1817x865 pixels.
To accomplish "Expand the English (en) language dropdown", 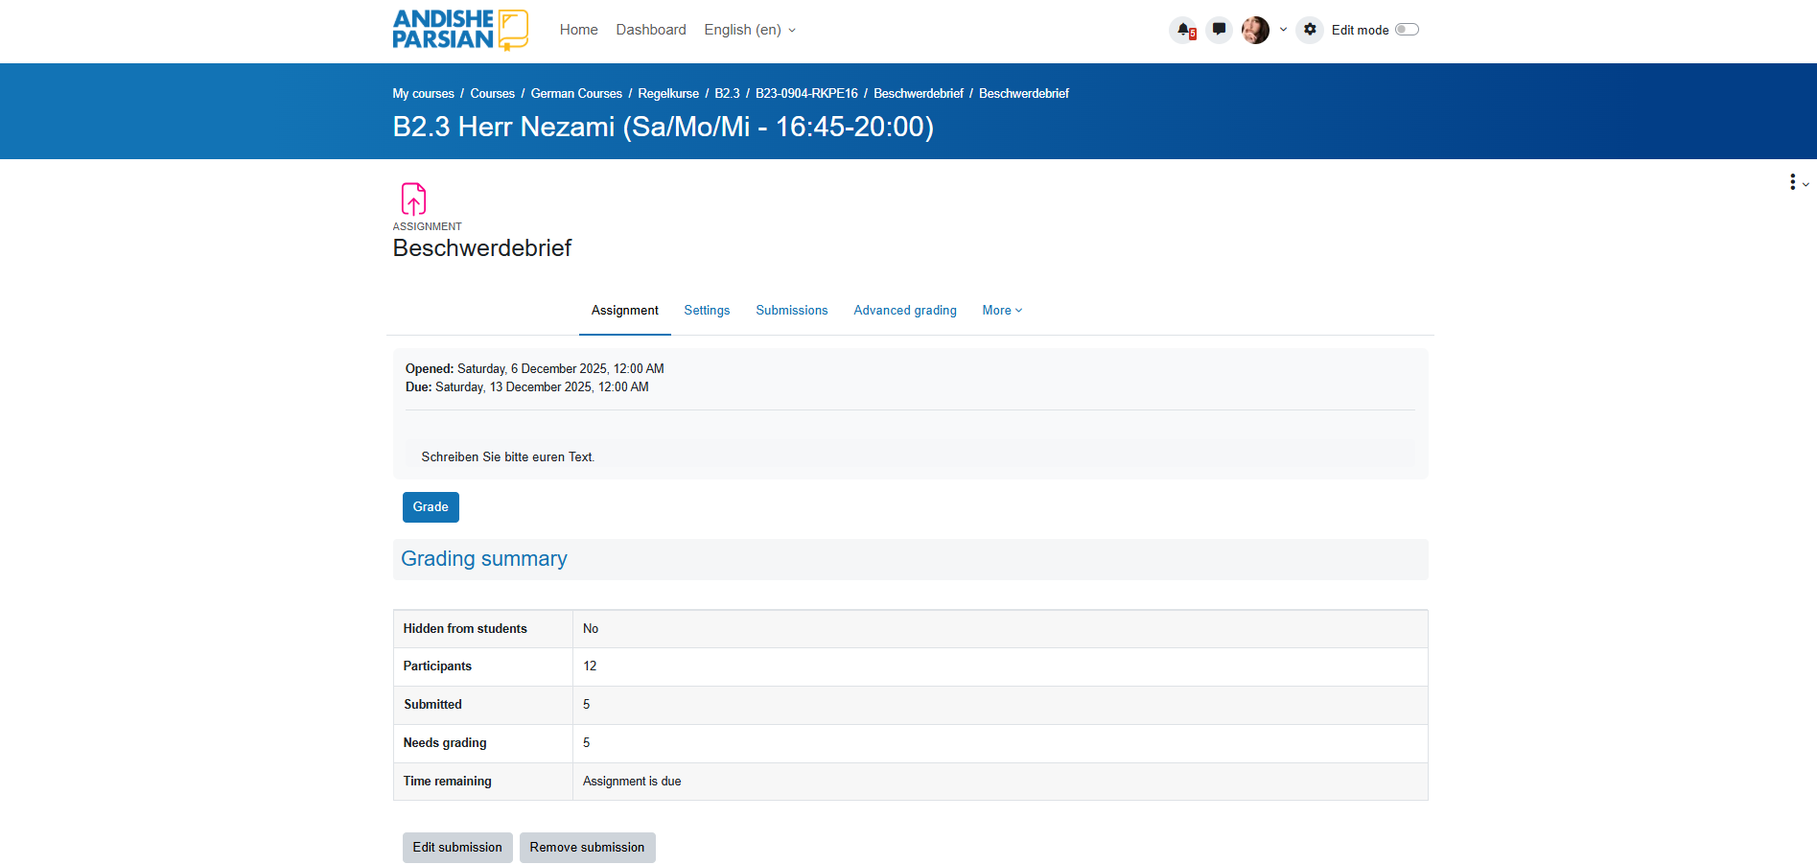I will (x=750, y=30).
